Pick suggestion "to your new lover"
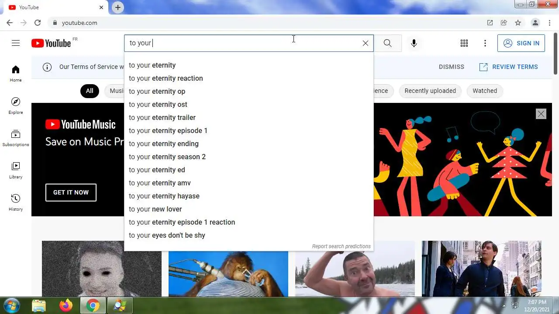Image resolution: width=559 pixels, height=314 pixels. coord(249,209)
